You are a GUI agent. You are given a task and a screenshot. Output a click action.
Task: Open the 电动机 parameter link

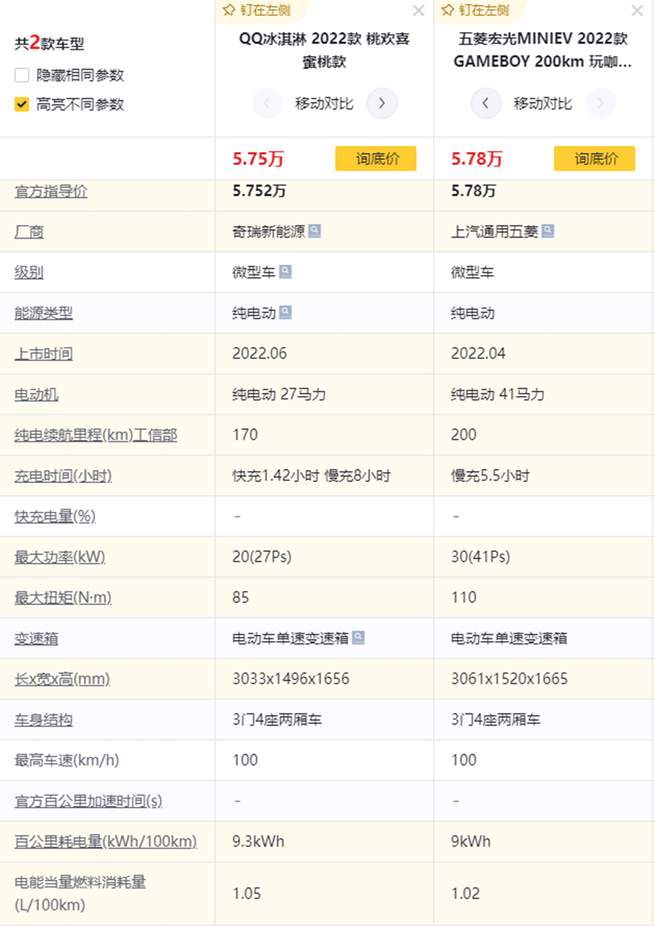[36, 395]
